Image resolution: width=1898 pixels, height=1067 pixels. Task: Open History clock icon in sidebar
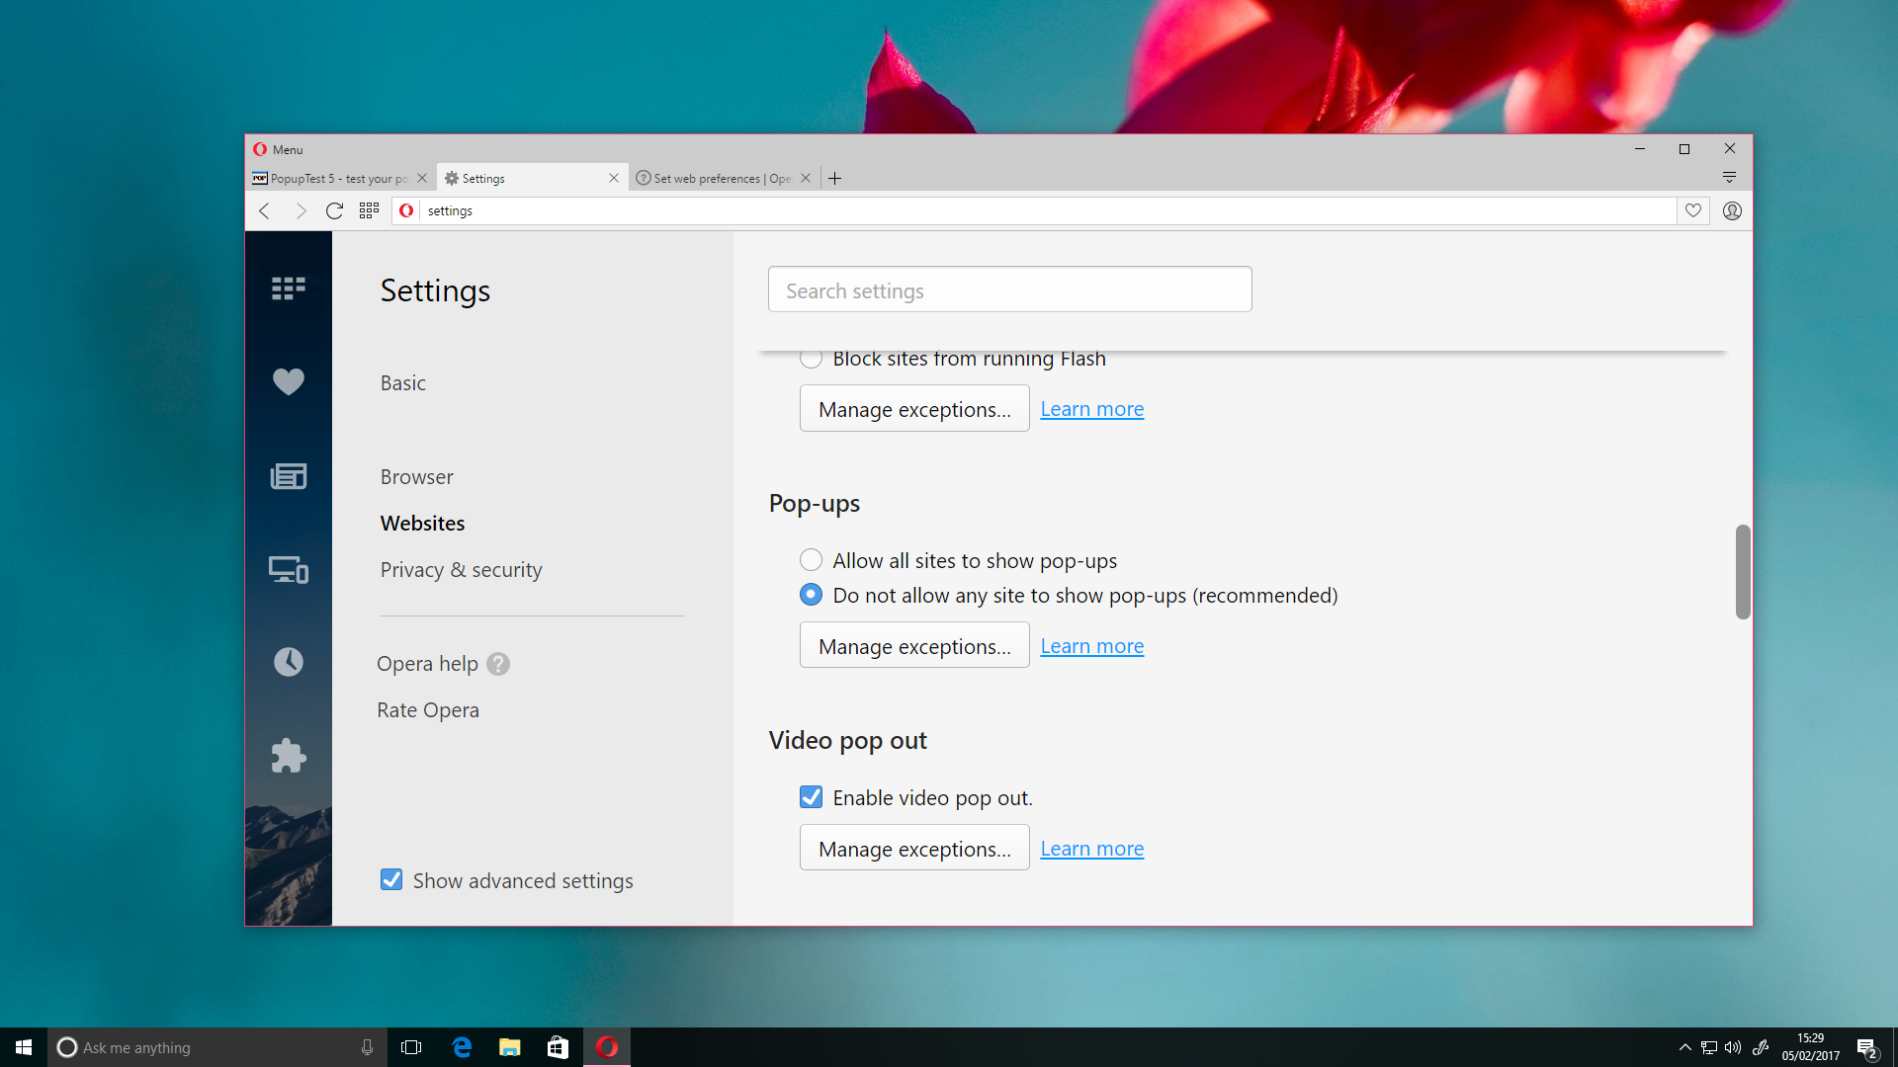click(288, 662)
